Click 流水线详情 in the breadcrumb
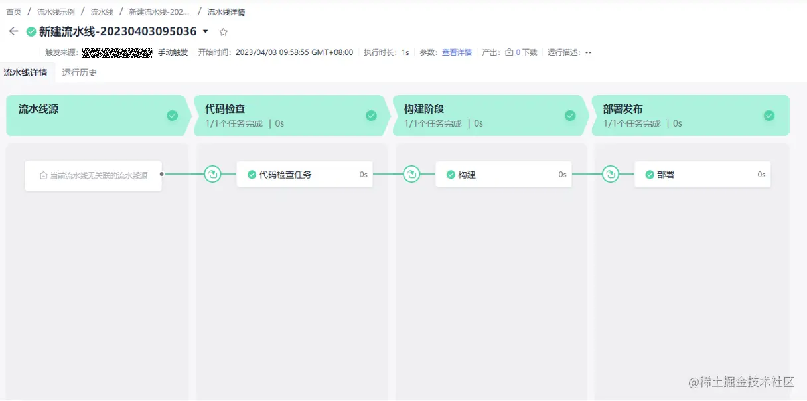This screenshot has height=401, width=807. coord(226,12)
